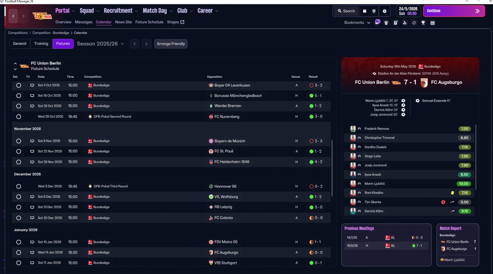493x274 pixels.
Task: Click the player ratings list scrollbar
Action: coord(476,157)
